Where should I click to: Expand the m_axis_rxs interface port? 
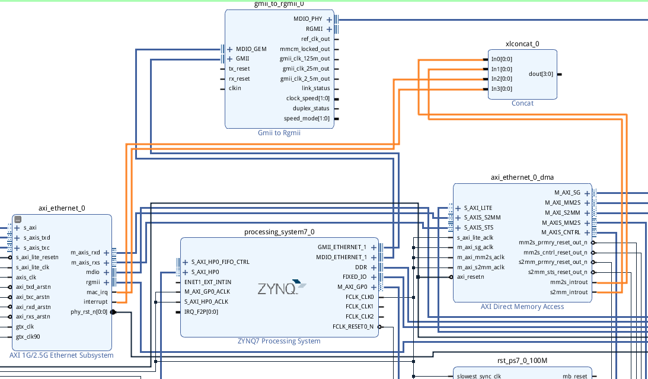pos(106,263)
